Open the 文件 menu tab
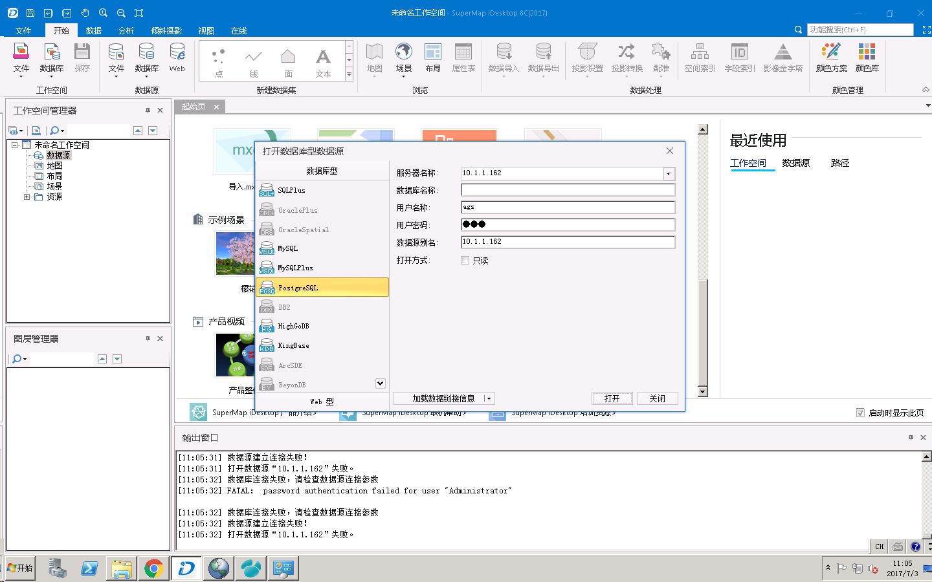The height and width of the screenshot is (582, 932). point(23,30)
